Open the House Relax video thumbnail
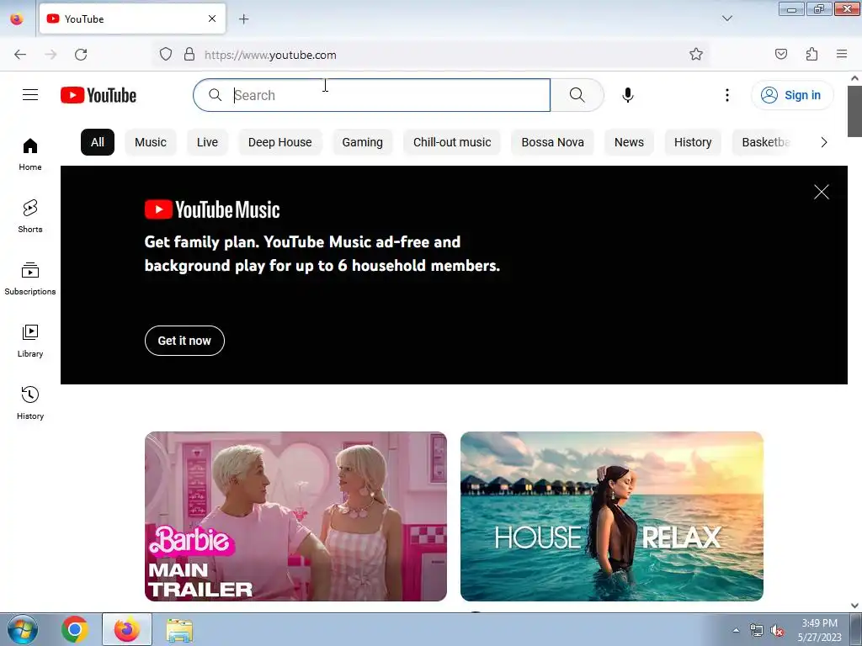 click(612, 516)
